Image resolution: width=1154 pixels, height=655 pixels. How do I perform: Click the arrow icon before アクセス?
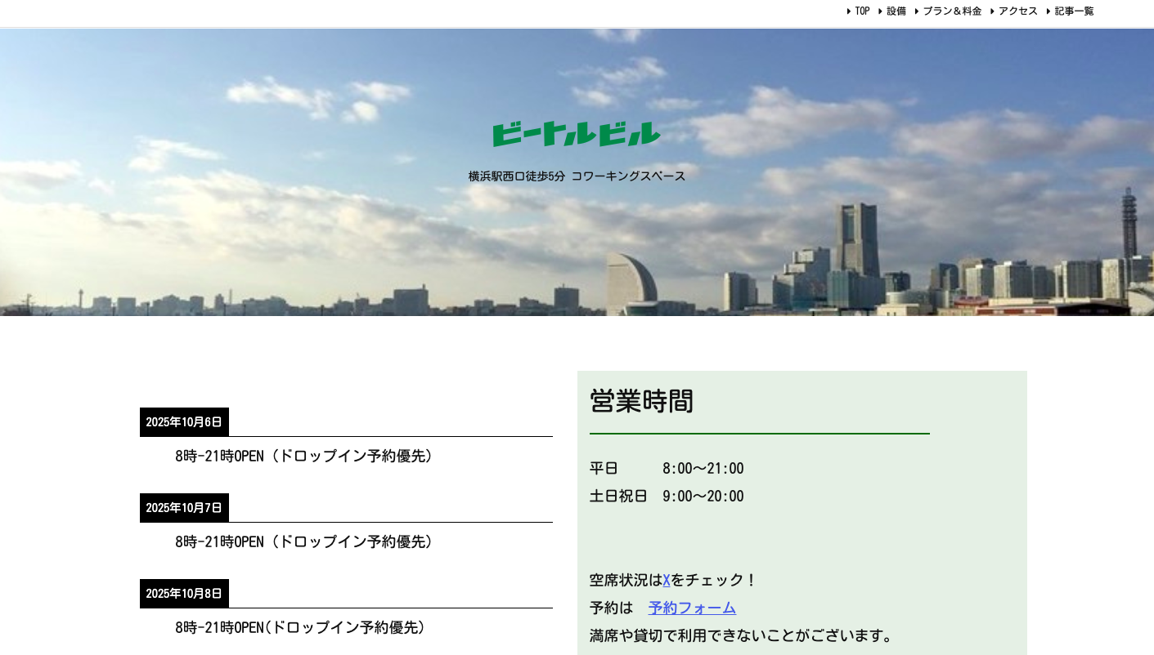992,11
